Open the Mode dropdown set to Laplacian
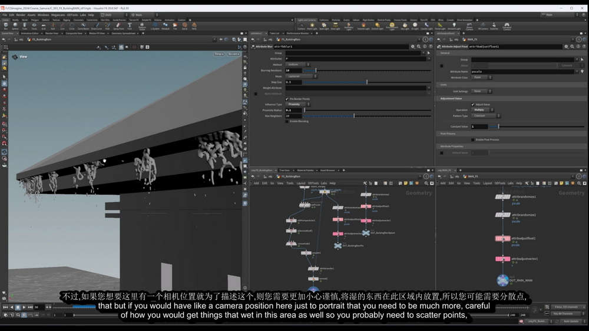This screenshot has height=331, width=589. tap(301, 76)
